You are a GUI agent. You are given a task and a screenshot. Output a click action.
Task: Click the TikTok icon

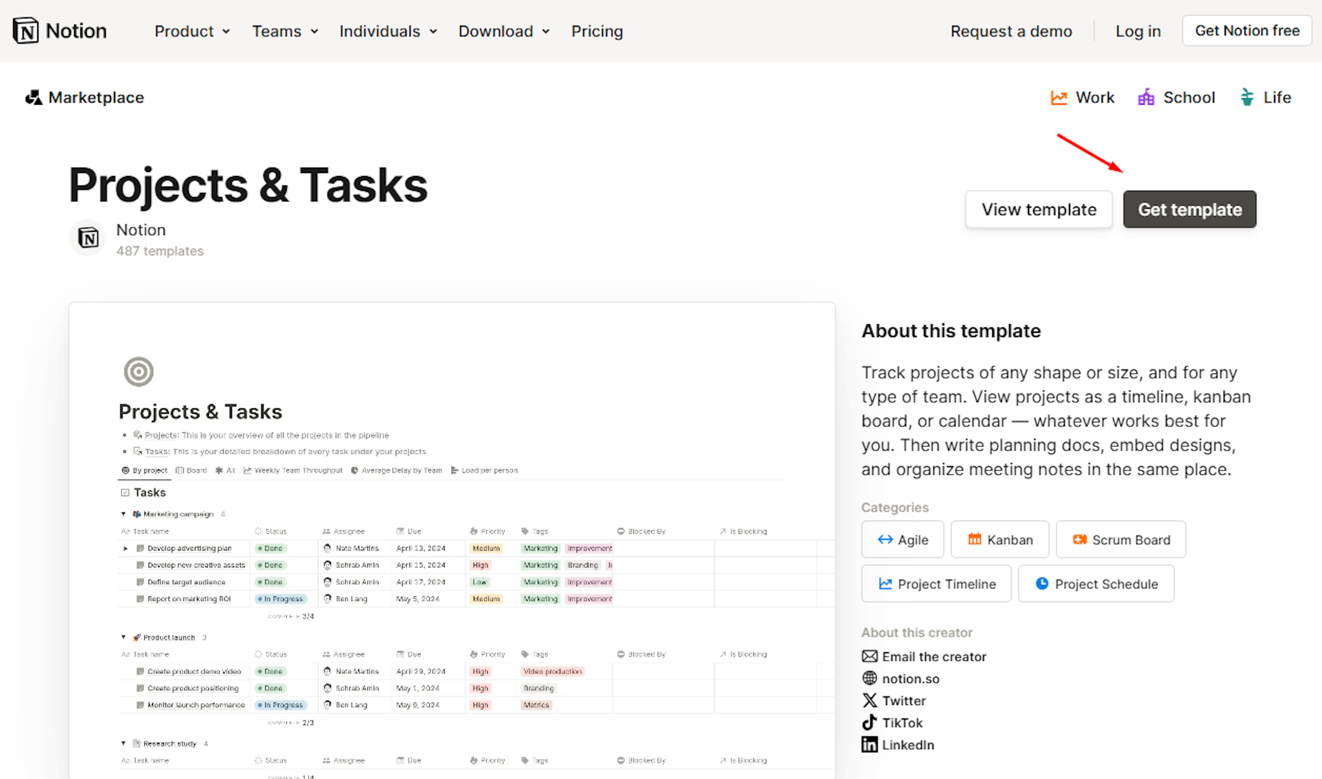pyautogui.click(x=869, y=722)
